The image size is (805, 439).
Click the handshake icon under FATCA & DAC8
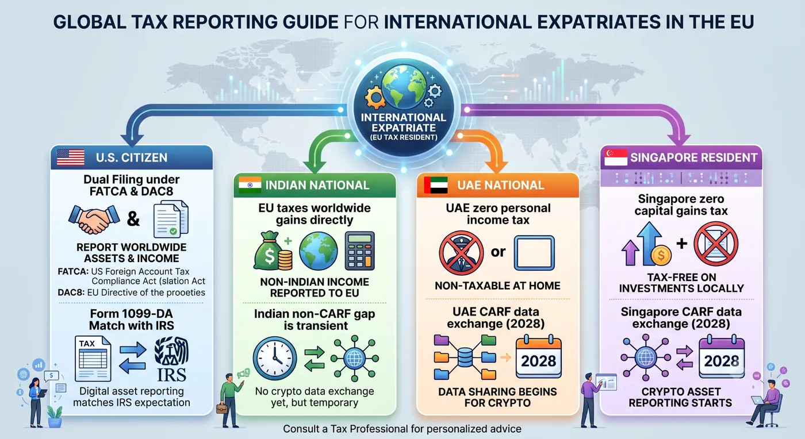[x=93, y=218]
